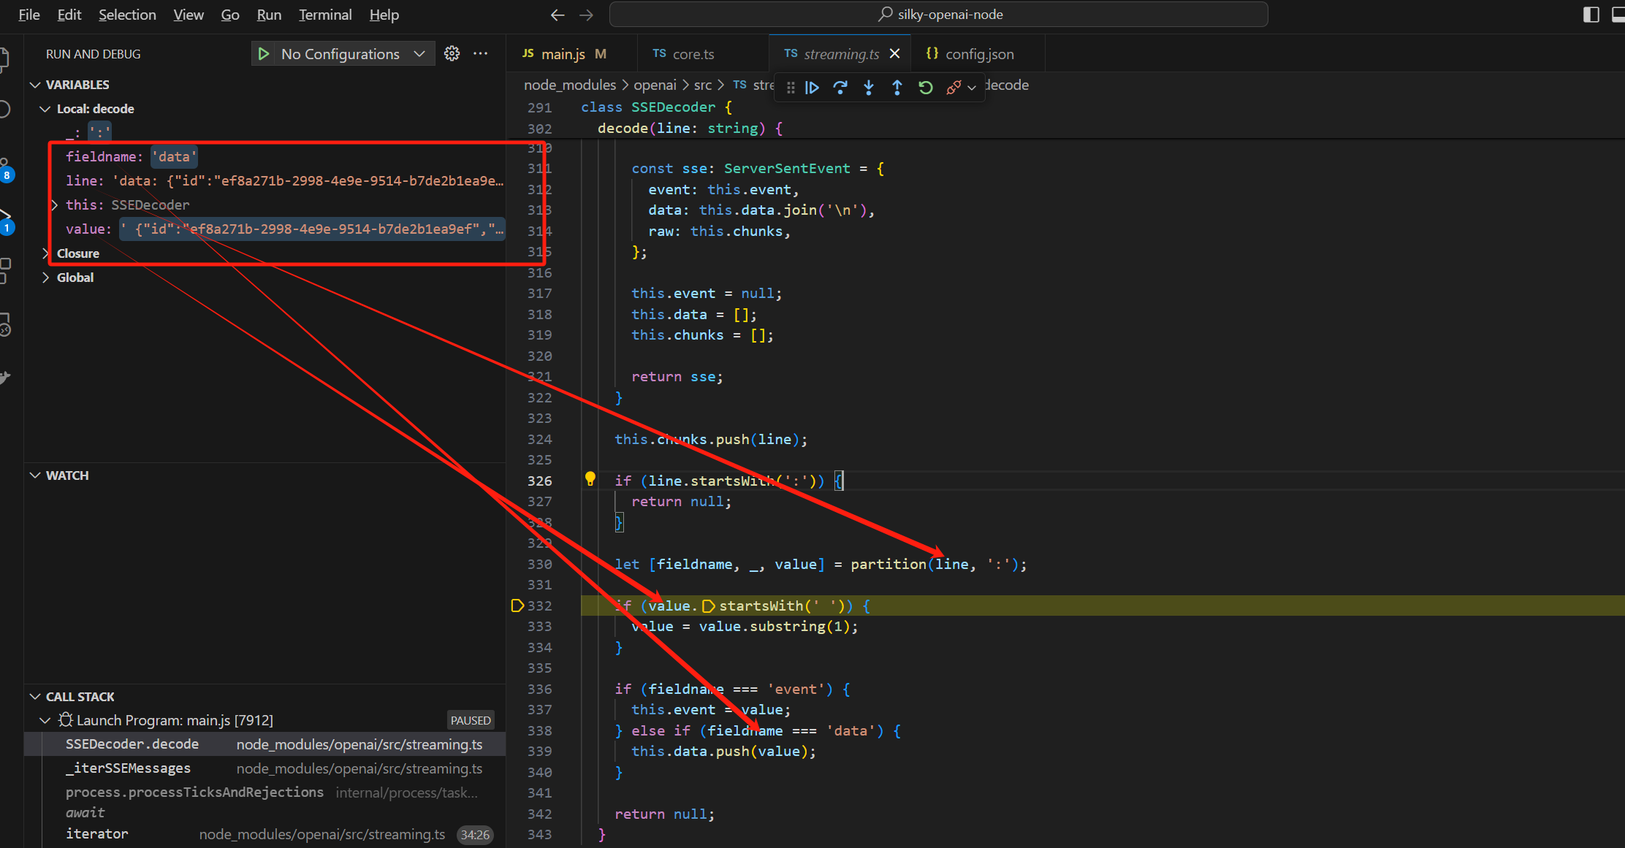Open the Selection menu
Image resolution: width=1625 pixels, height=848 pixels.
tap(127, 15)
